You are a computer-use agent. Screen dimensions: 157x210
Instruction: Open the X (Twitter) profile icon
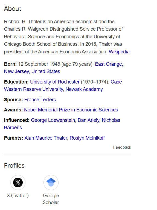[18, 182]
